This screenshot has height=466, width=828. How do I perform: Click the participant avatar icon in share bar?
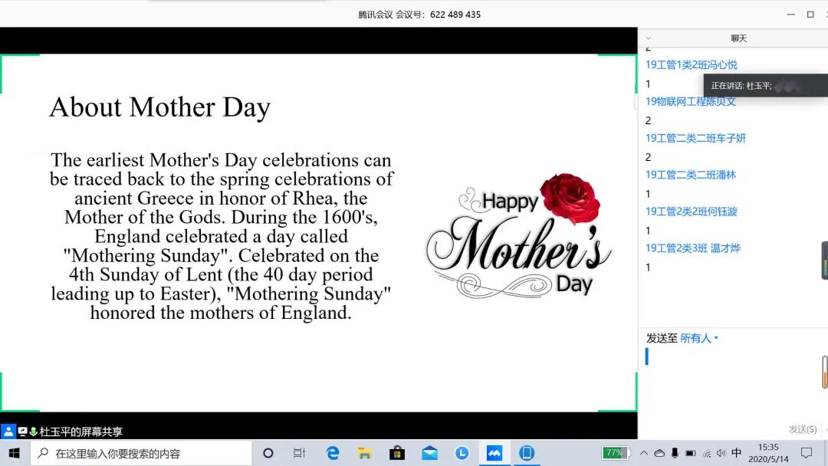point(8,432)
